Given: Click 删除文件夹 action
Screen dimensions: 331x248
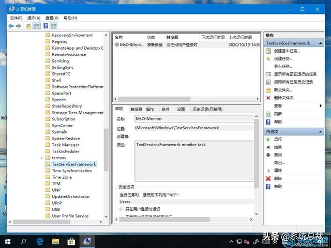Looking at the screenshot, I should (x=283, y=98).
